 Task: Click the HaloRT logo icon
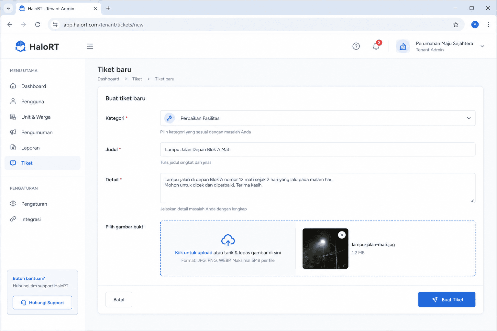click(x=20, y=46)
